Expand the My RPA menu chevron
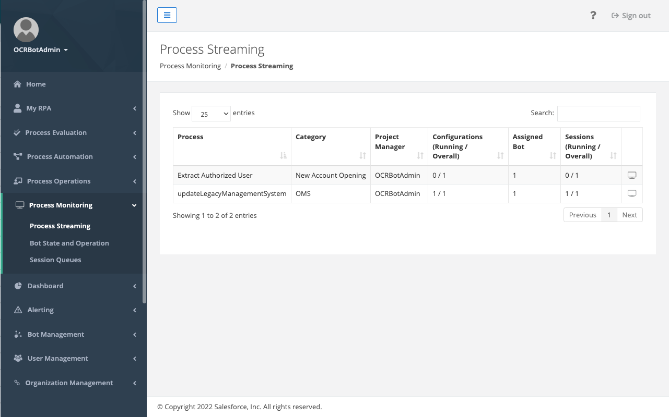This screenshot has width=669, height=417. [x=135, y=108]
